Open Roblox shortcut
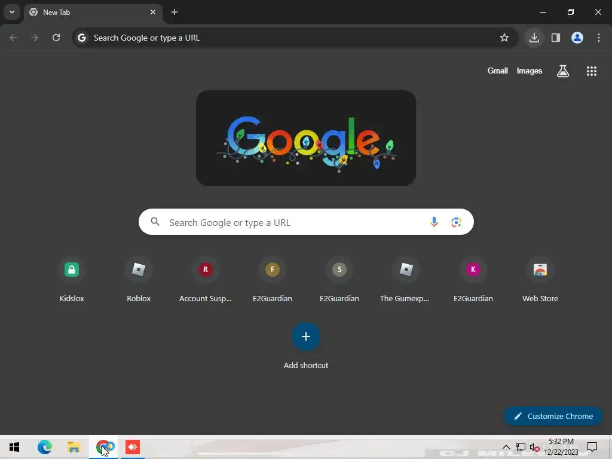The image size is (612, 459). click(139, 280)
